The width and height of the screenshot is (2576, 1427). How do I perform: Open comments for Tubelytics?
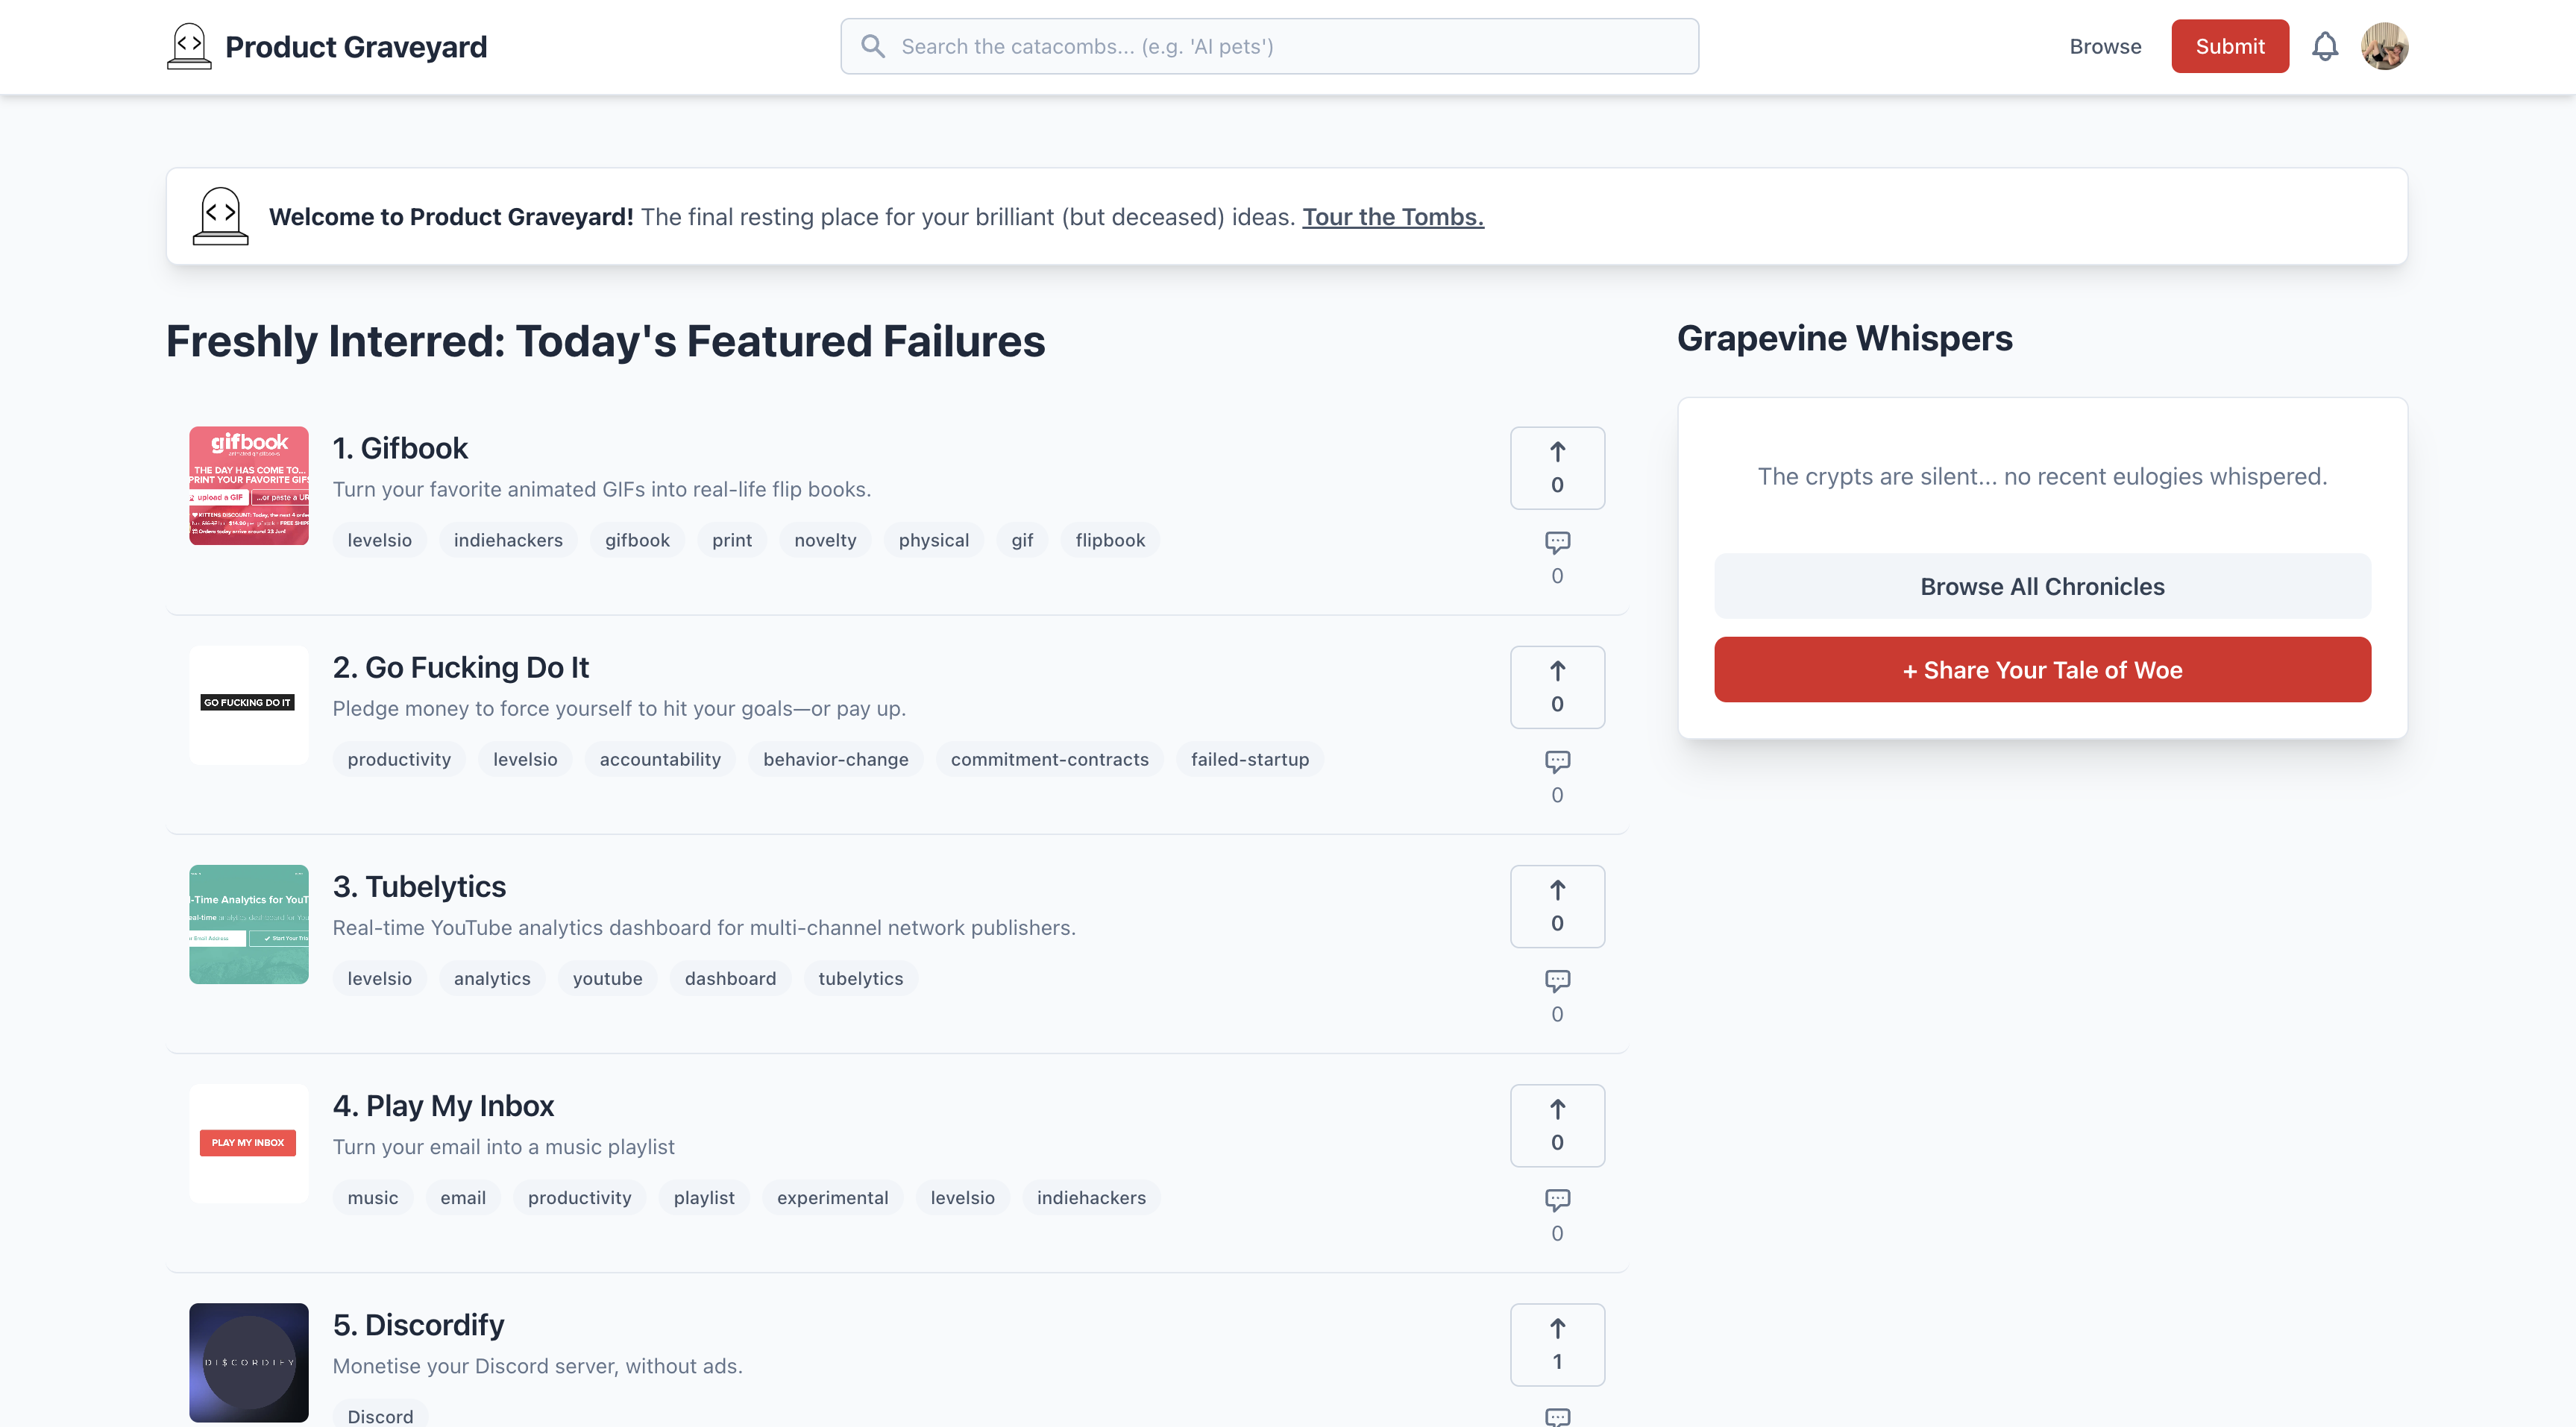coord(1557,981)
